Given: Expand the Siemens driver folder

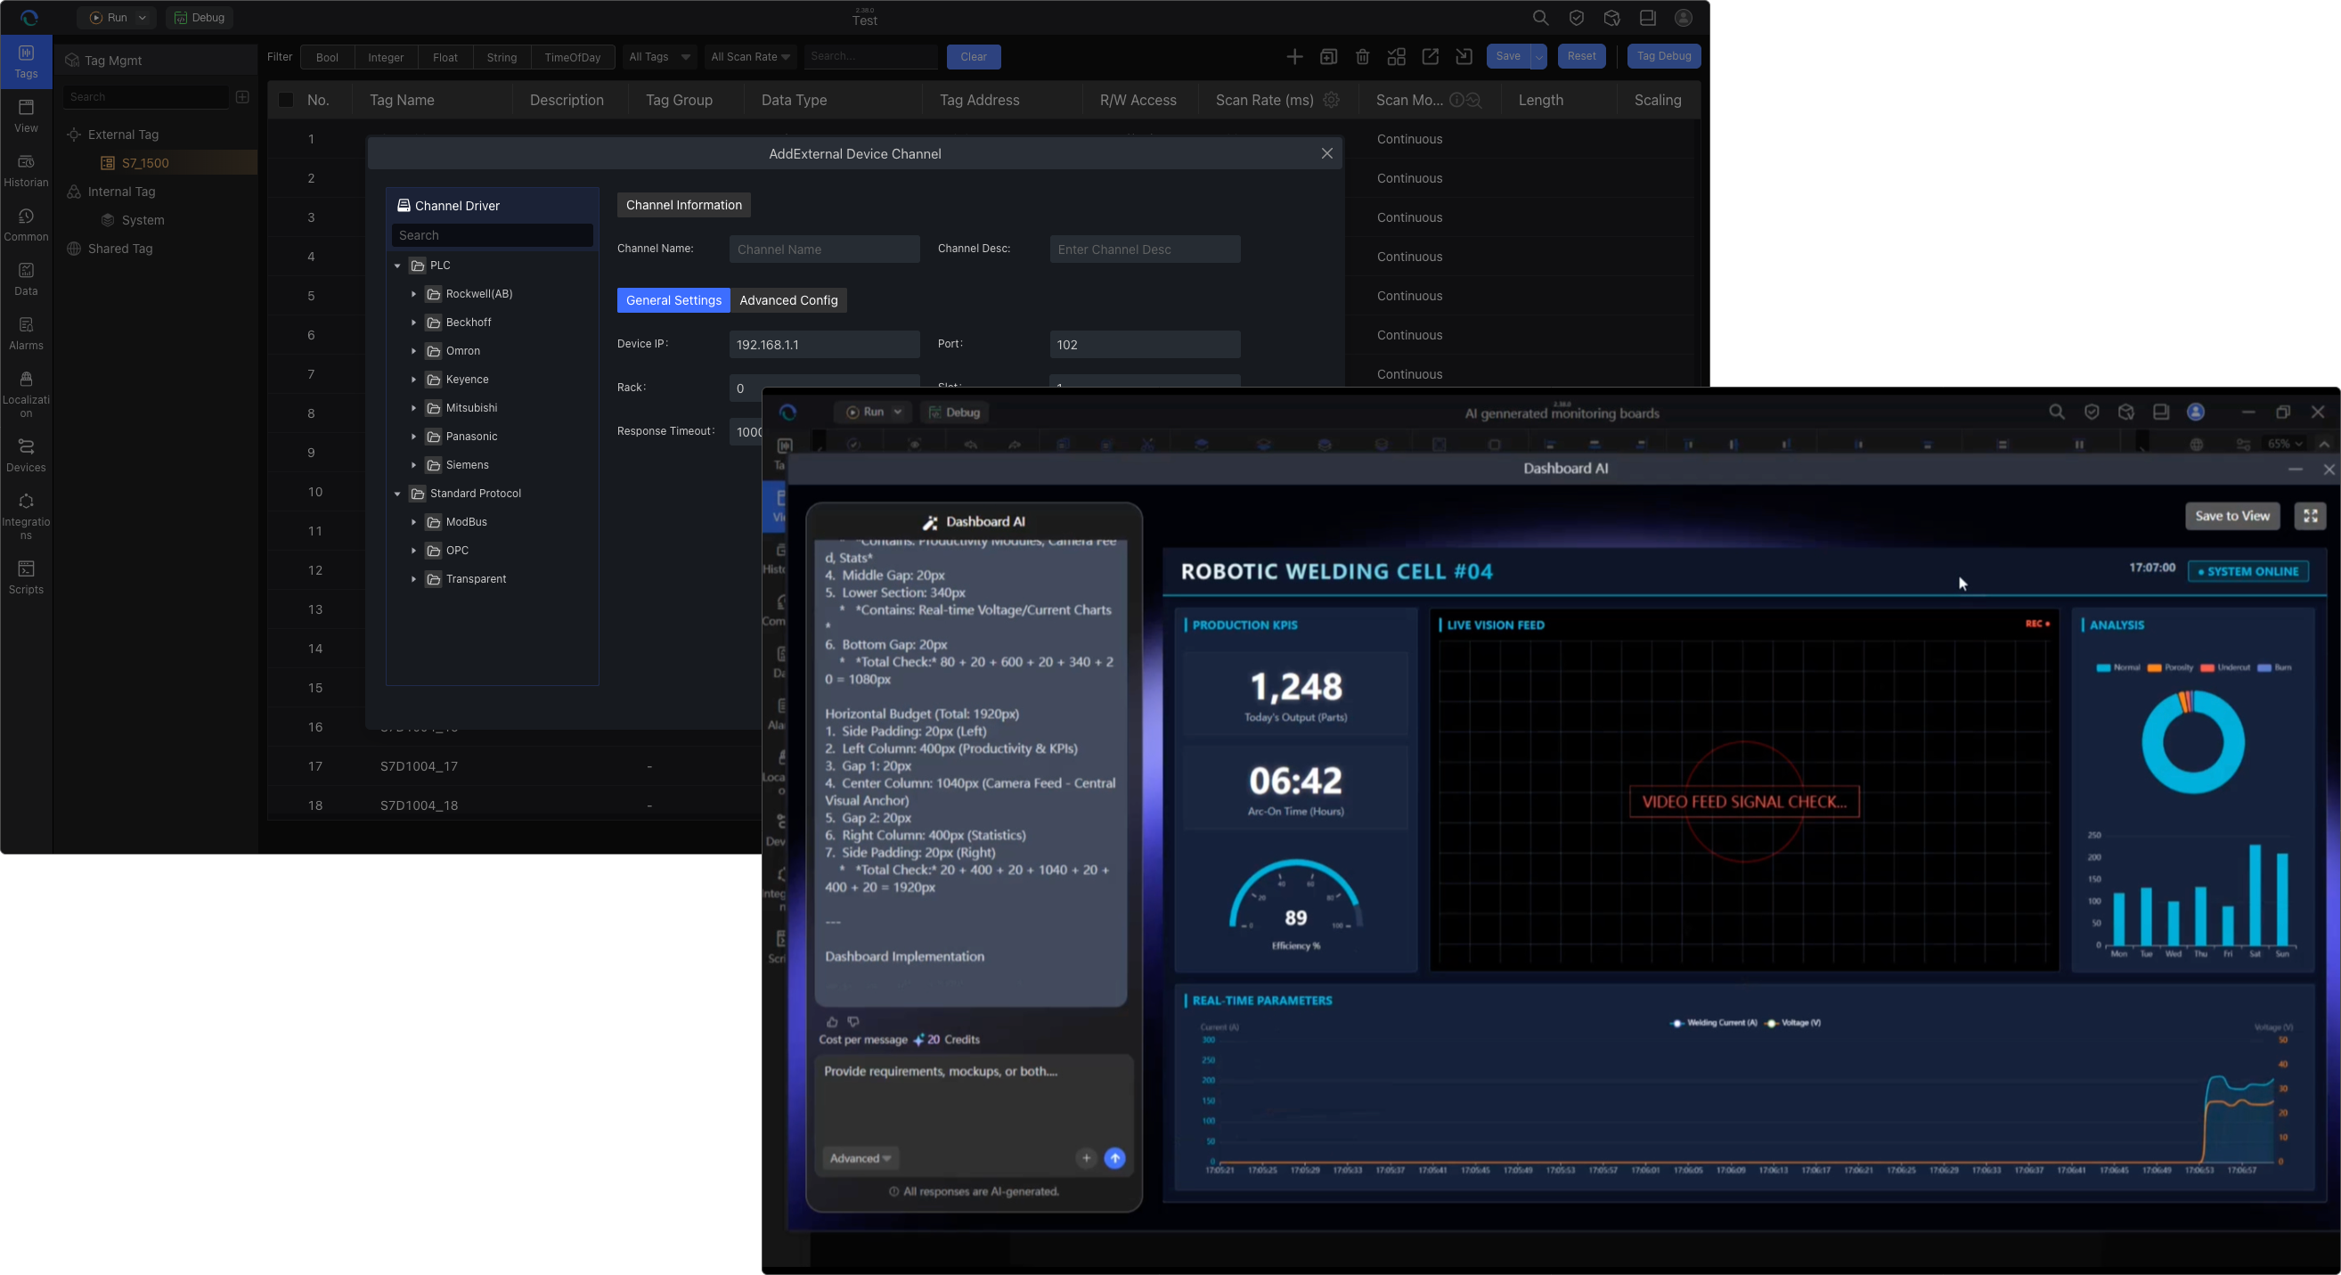Looking at the screenshot, I should (413, 465).
